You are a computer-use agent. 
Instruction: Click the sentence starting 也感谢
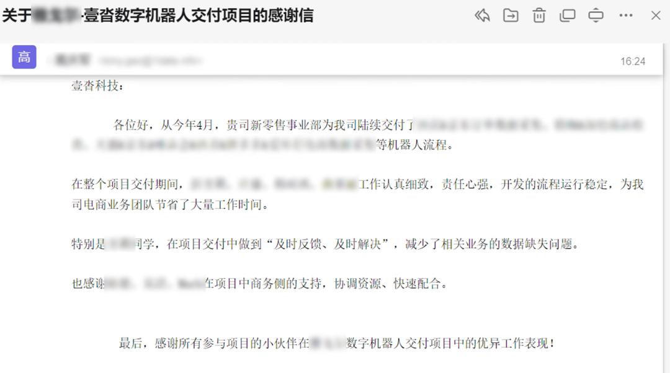[x=260, y=283]
